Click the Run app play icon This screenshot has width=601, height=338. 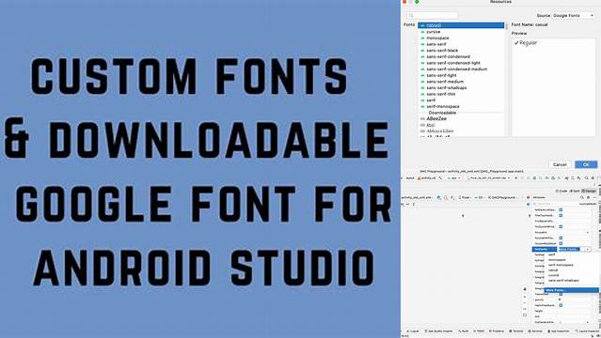tap(516, 177)
